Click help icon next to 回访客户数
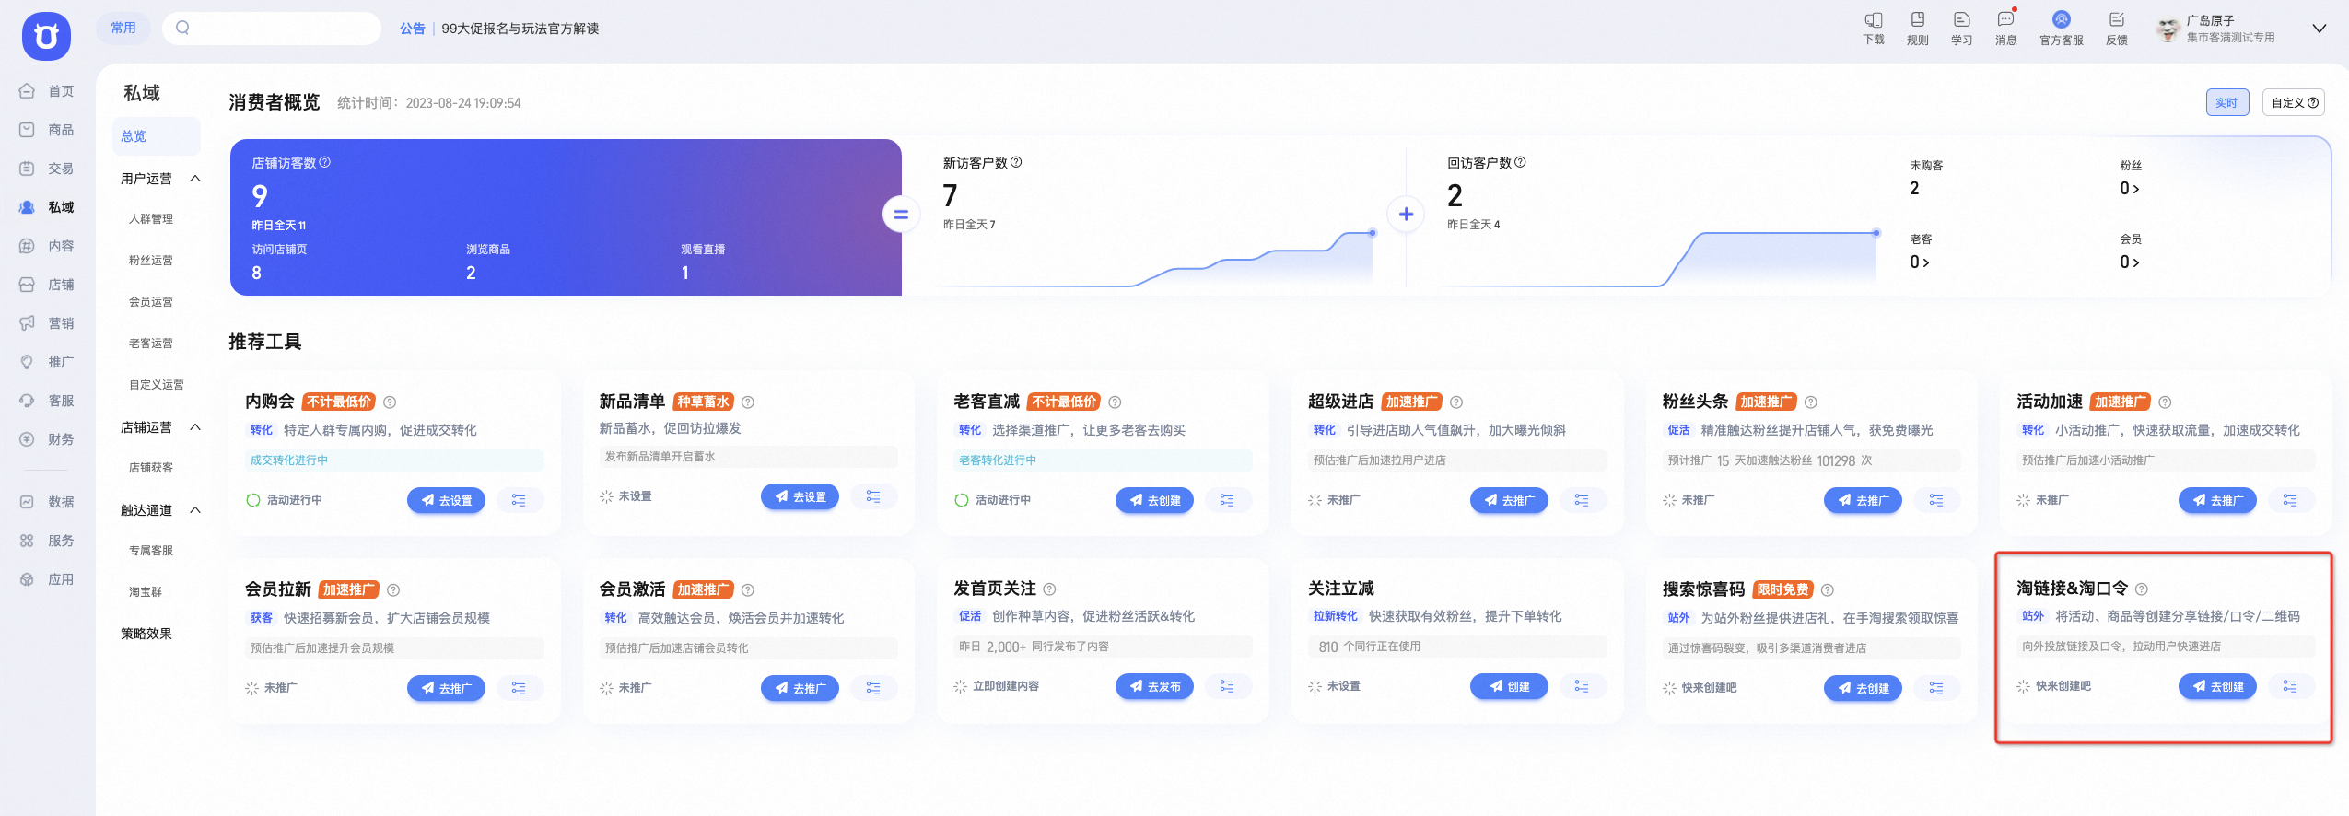 tap(1520, 162)
